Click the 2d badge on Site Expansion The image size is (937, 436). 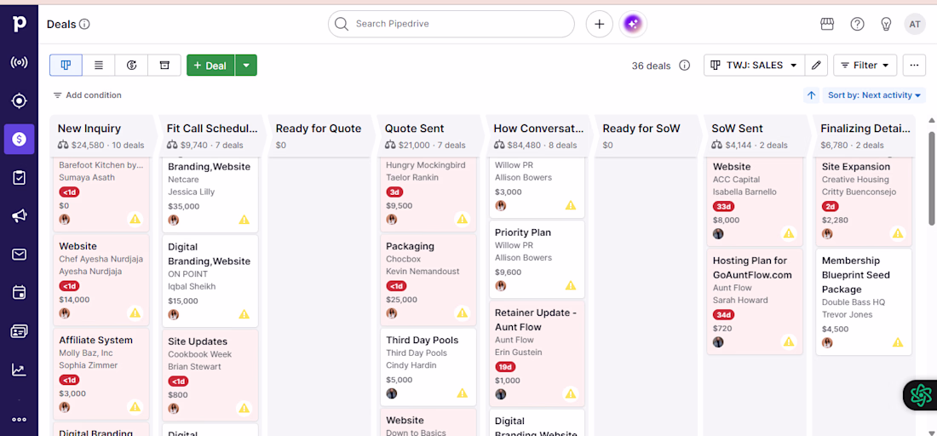click(830, 206)
